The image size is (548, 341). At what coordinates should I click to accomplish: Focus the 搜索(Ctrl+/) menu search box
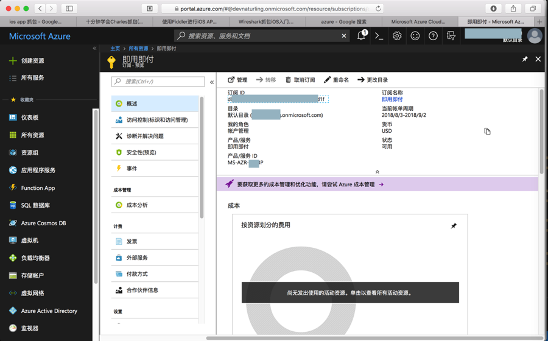point(158,82)
